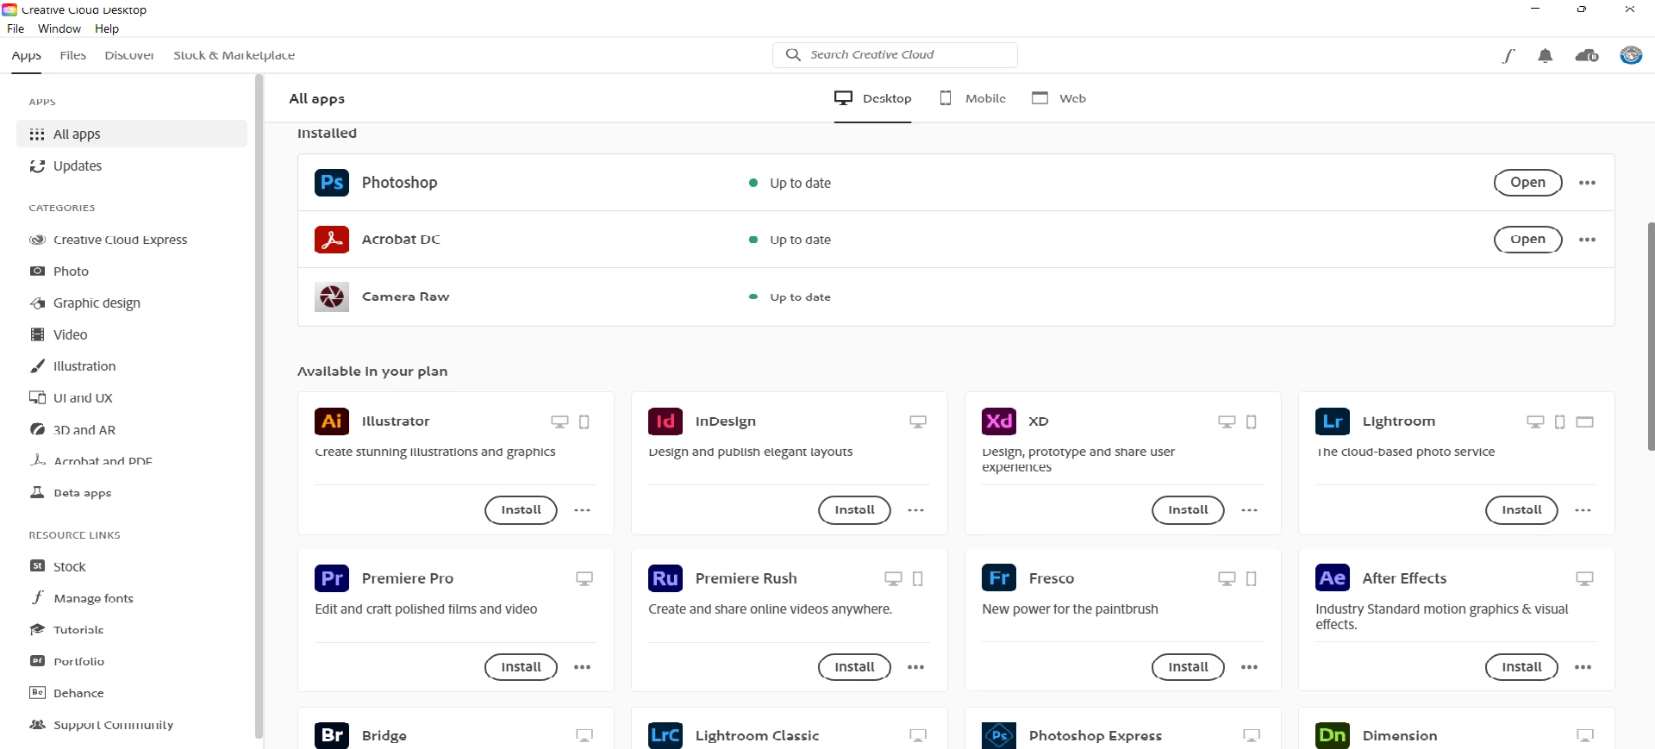
Task: Open more options menu for After Effects
Action: pos(1583,667)
